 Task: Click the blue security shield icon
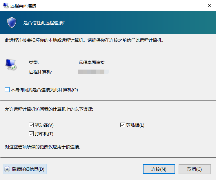[12, 22]
